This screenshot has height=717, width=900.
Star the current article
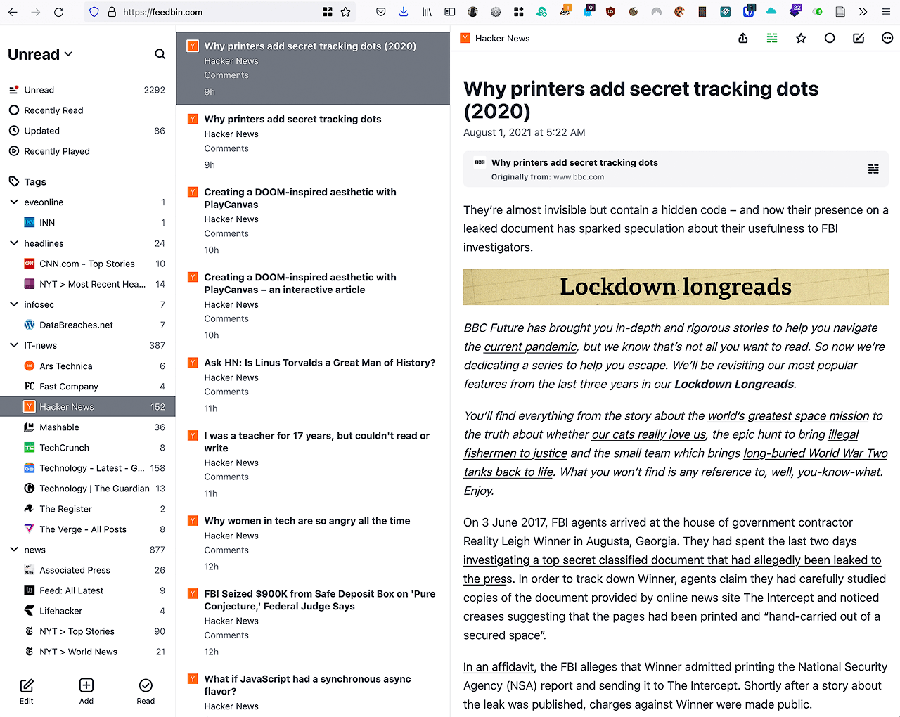pyautogui.click(x=801, y=39)
